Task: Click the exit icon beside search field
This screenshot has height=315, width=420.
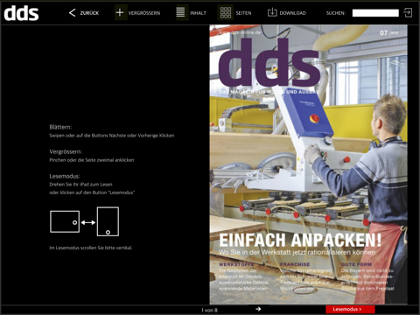Action: coord(408,12)
